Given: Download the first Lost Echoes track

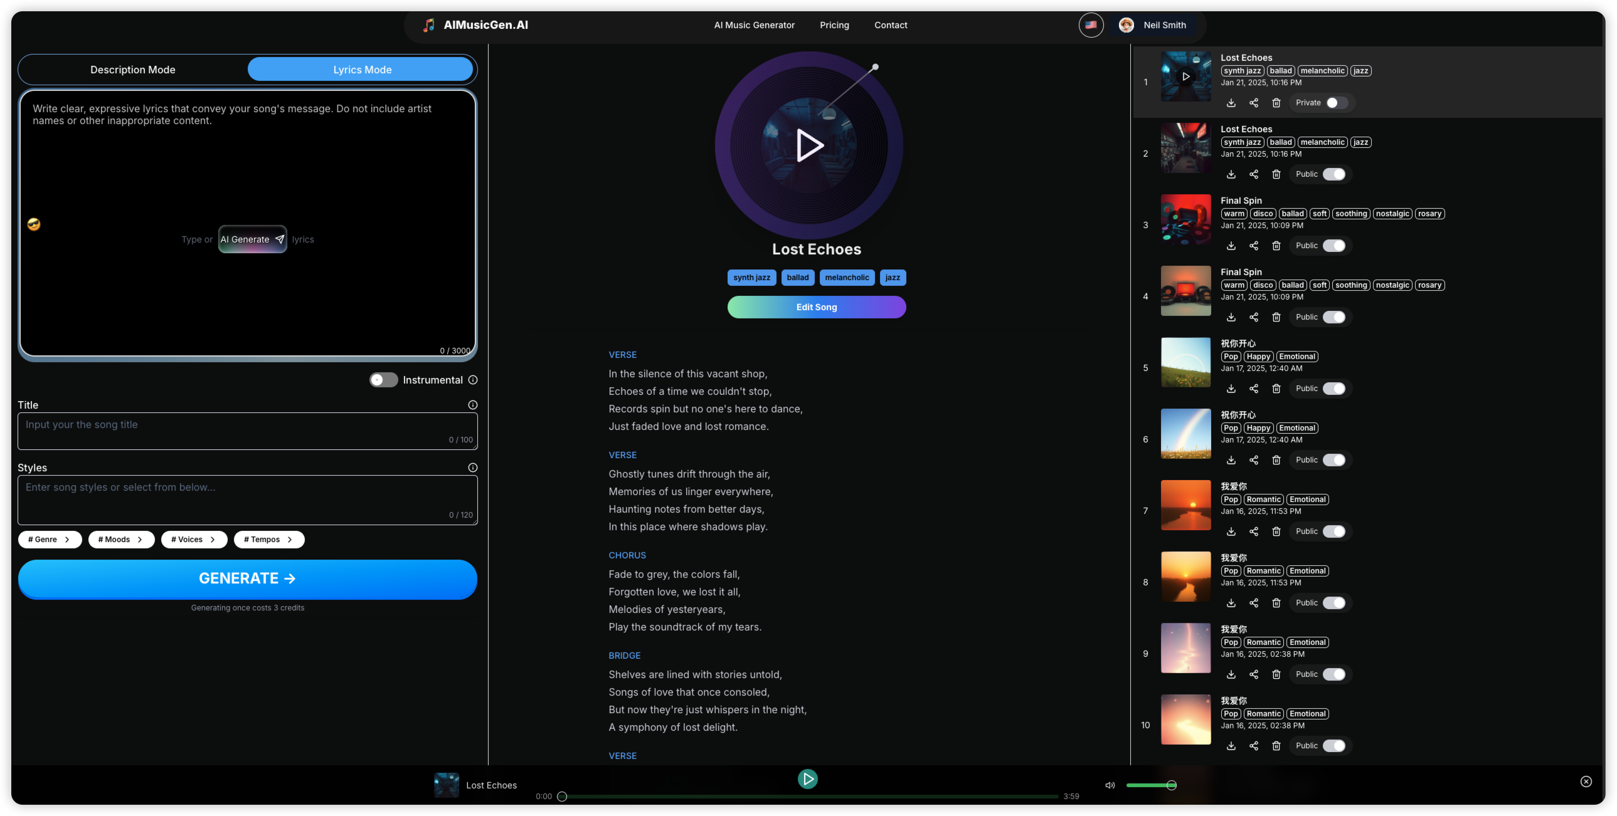Looking at the screenshot, I should (x=1231, y=103).
